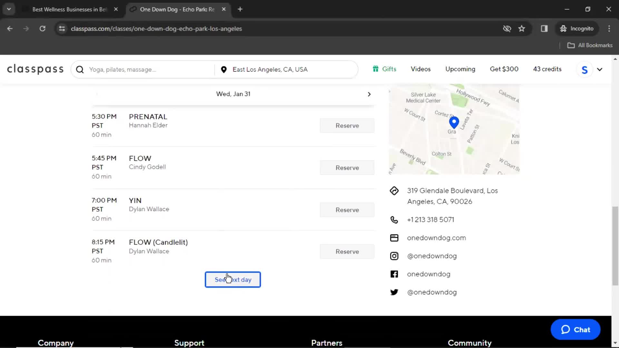Viewport: 619px width, 348px height.
Task: Open the onedowndog Facebook link
Action: pyautogui.click(x=428, y=274)
